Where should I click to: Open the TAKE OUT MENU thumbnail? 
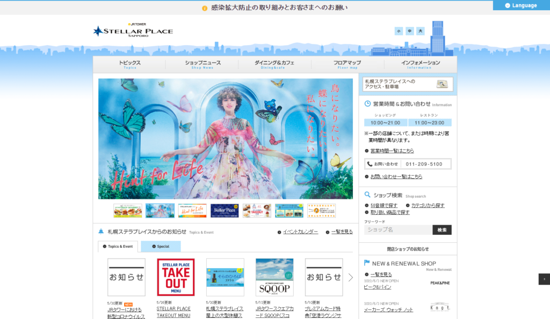pyautogui.click(x=176, y=277)
